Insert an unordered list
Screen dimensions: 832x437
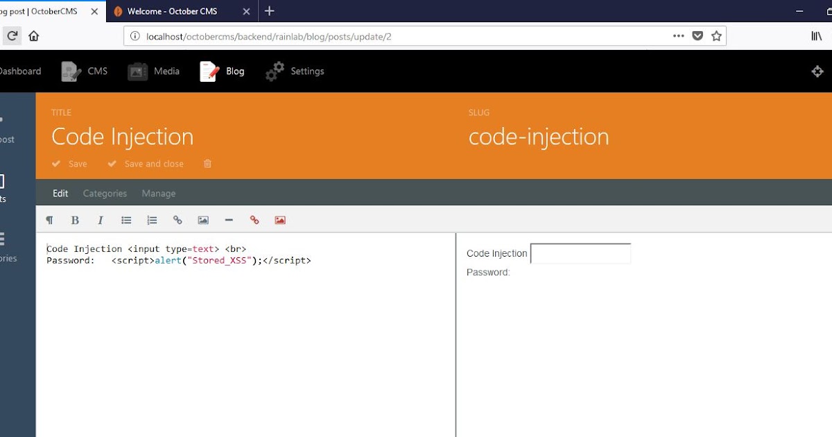coord(125,220)
